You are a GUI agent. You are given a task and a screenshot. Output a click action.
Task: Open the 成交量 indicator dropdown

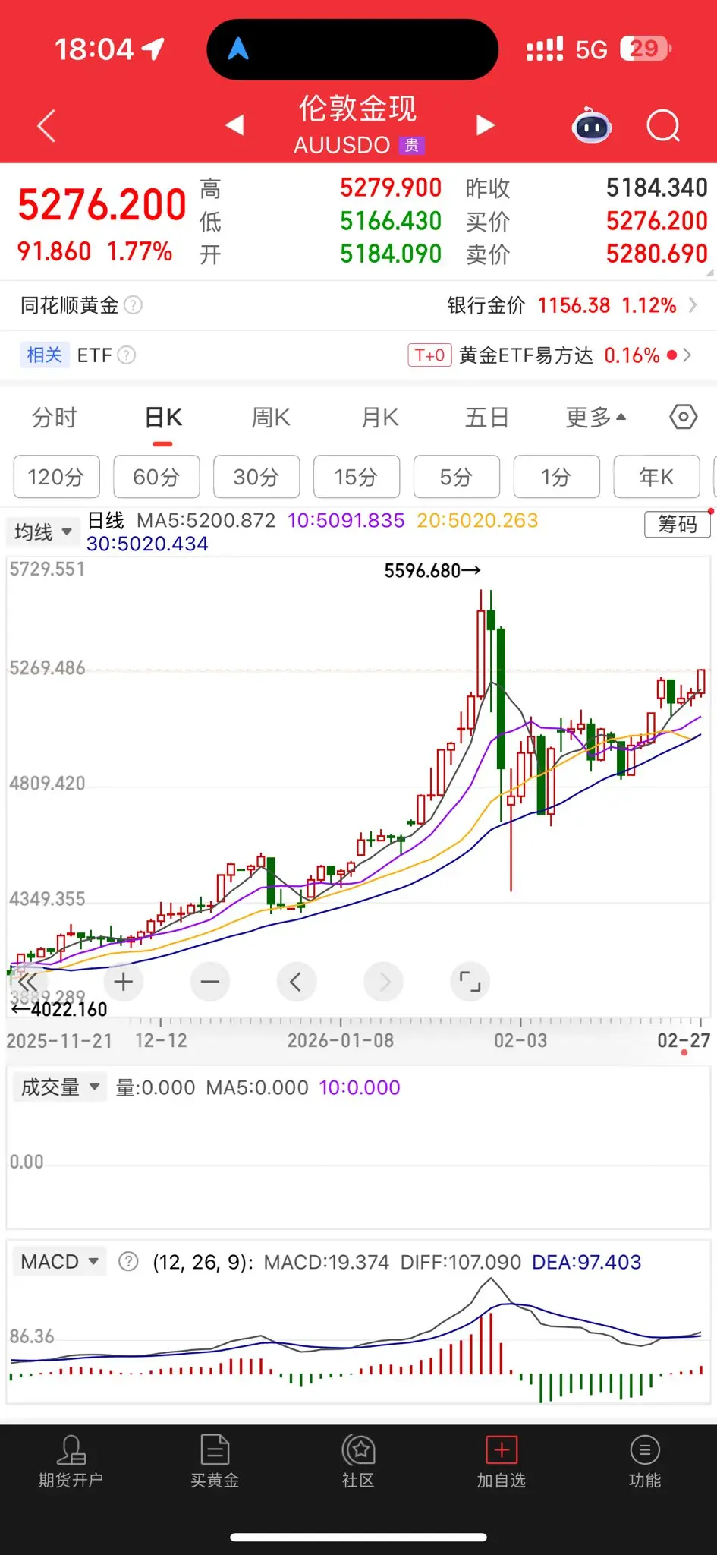coord(60,1087)
